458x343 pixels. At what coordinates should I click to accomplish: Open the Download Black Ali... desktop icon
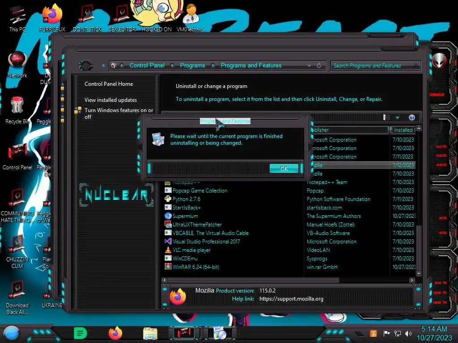(17, 297)
